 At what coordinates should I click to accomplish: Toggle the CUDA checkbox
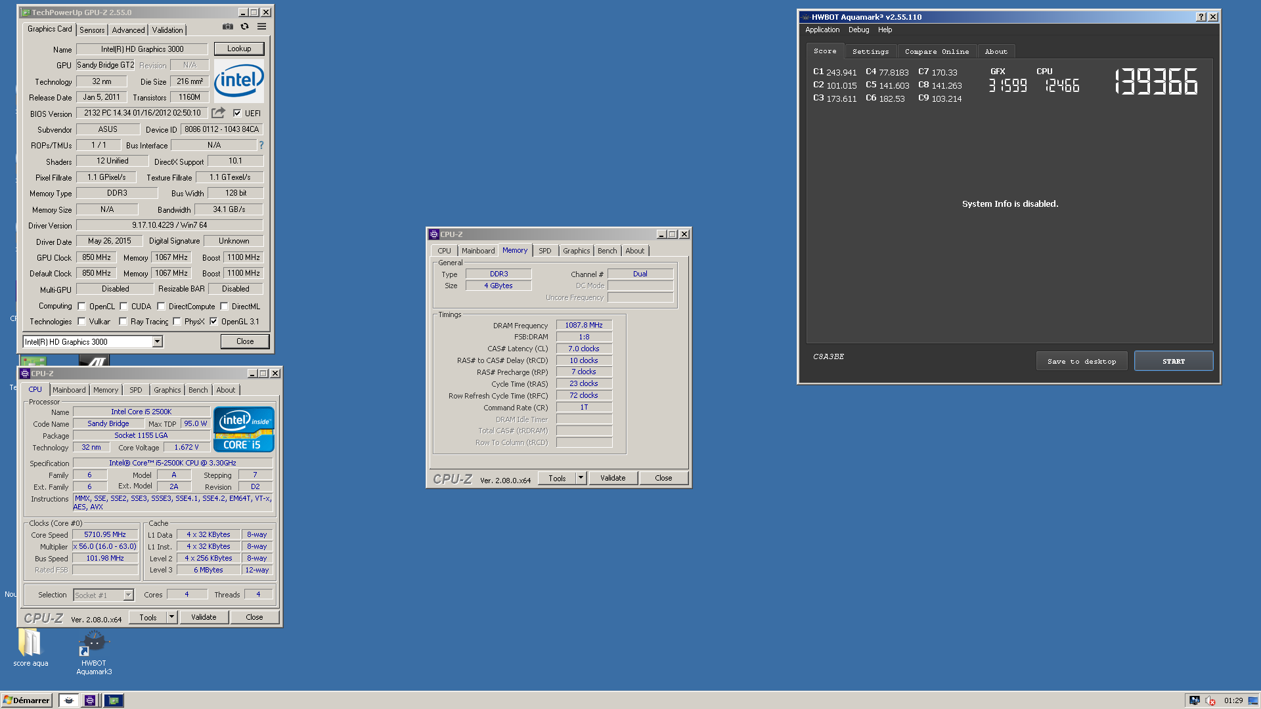tap(123, 306)
